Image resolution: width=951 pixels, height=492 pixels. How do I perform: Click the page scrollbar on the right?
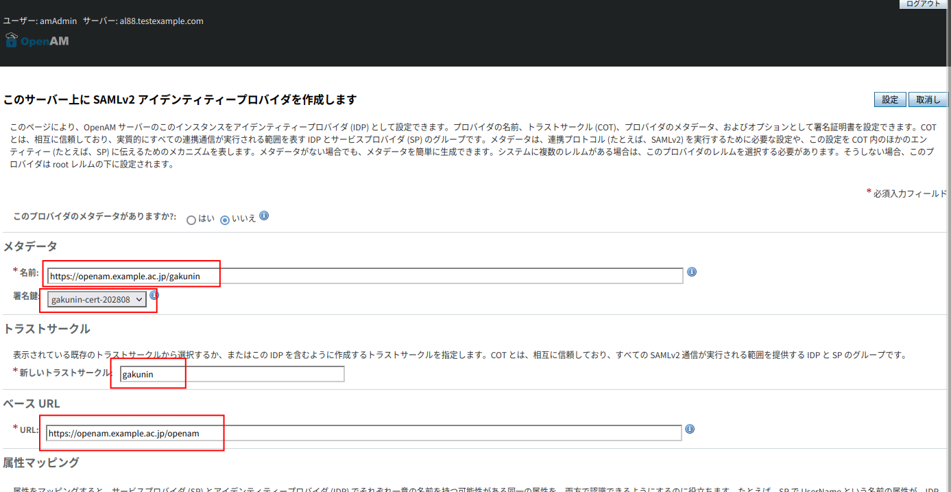948,240
